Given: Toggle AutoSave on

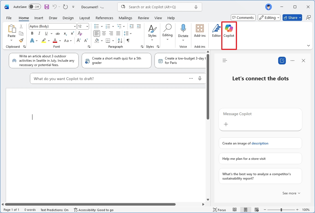Looking at the screenshot, I should (x=35, y=7).
